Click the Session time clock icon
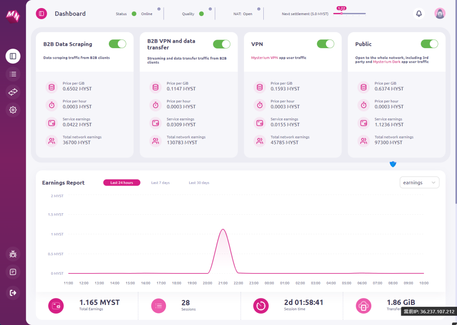This screenshot has width=457, height=325. 261,306
